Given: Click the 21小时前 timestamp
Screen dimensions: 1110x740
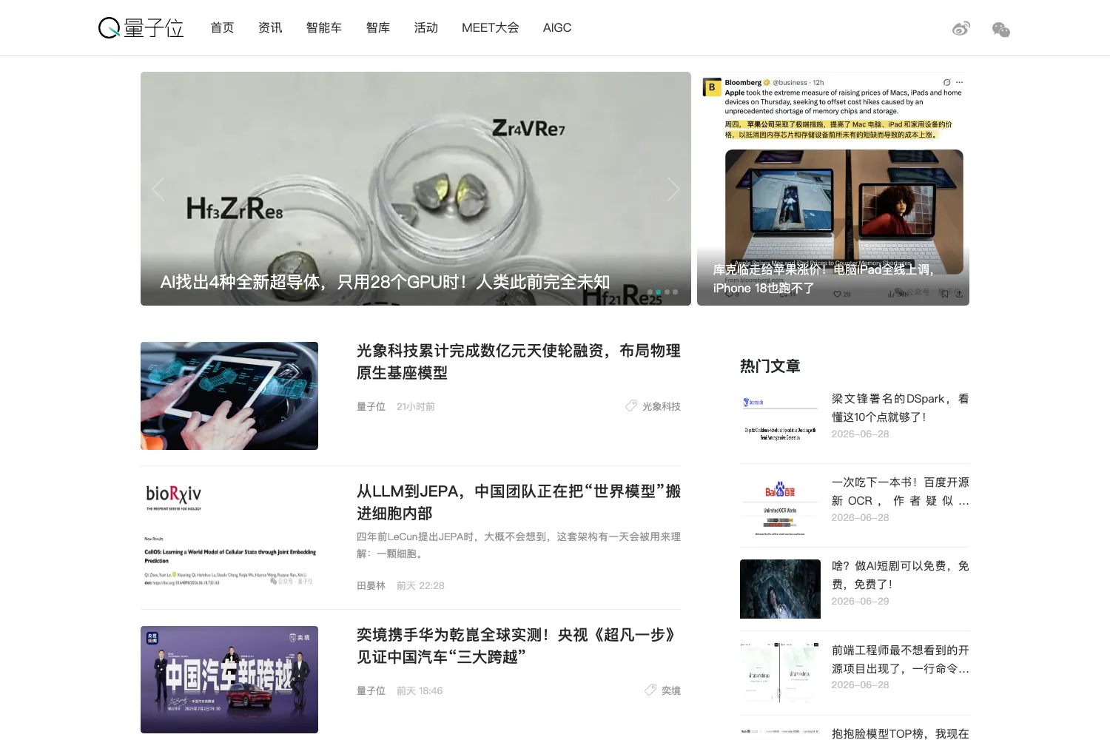Looking at the screenshot, I should click(x=416, y=406).
